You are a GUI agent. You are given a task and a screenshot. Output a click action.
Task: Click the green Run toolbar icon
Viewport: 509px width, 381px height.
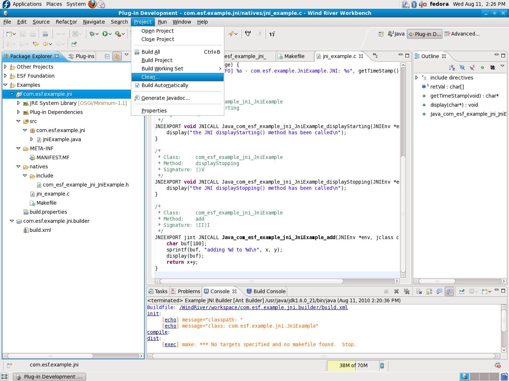click(105, 34)
